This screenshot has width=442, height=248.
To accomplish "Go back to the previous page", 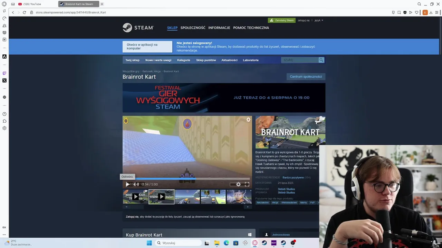I will pyautogui.click(x=13, y=12).
